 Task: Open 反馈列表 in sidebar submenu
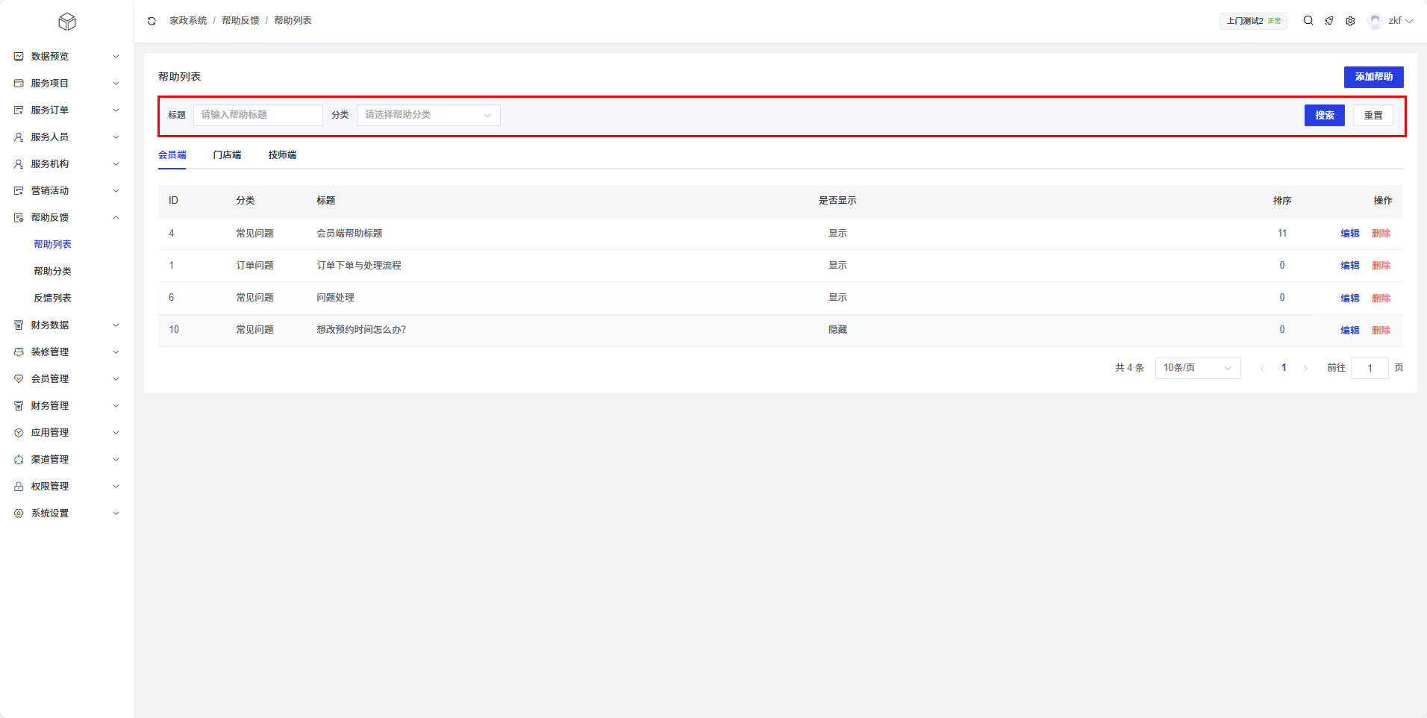pos(52,299)
